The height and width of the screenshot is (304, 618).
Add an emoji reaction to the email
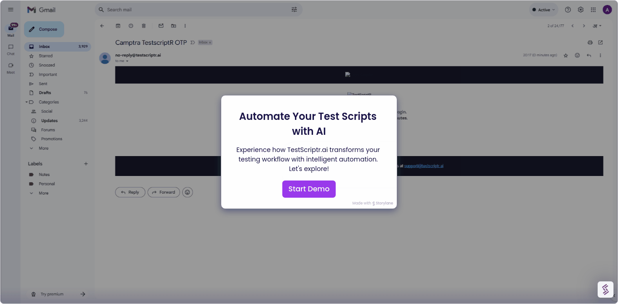(577, 55)
